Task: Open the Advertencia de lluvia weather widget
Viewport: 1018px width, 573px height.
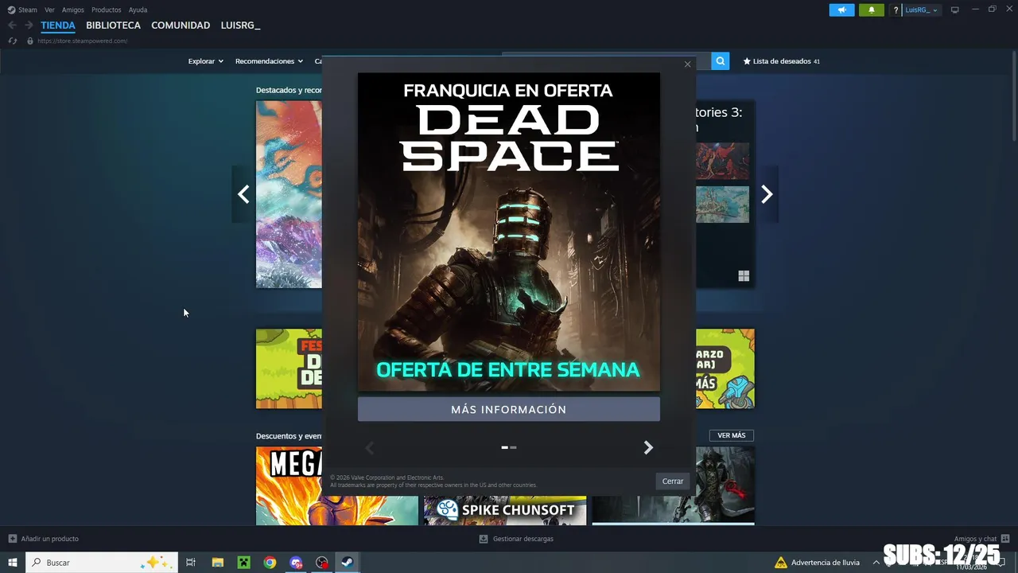Action: (x=818, y=563)
